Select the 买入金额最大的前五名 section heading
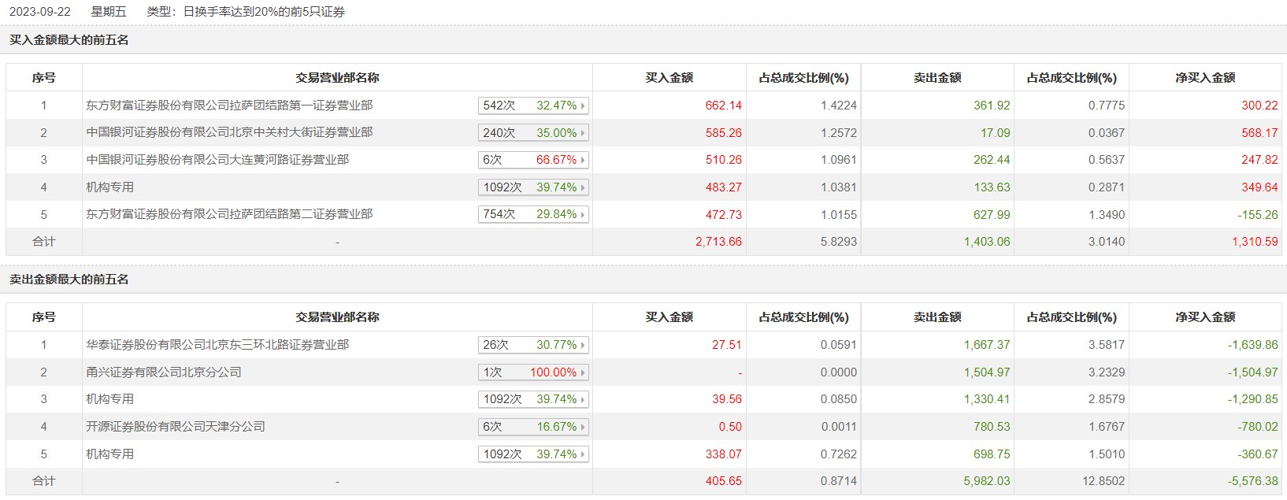The height and width of the screenshot is (500, 1287). 69,40
